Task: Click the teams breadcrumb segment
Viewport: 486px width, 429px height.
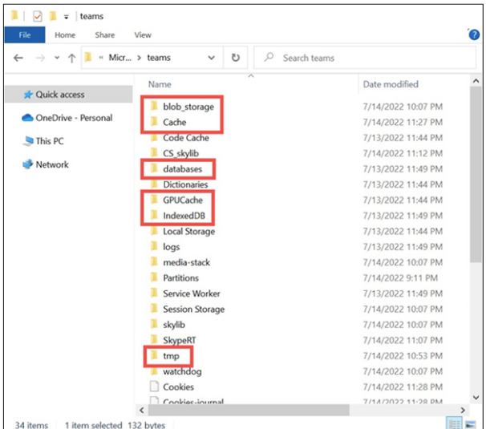Action: (159, 58)
